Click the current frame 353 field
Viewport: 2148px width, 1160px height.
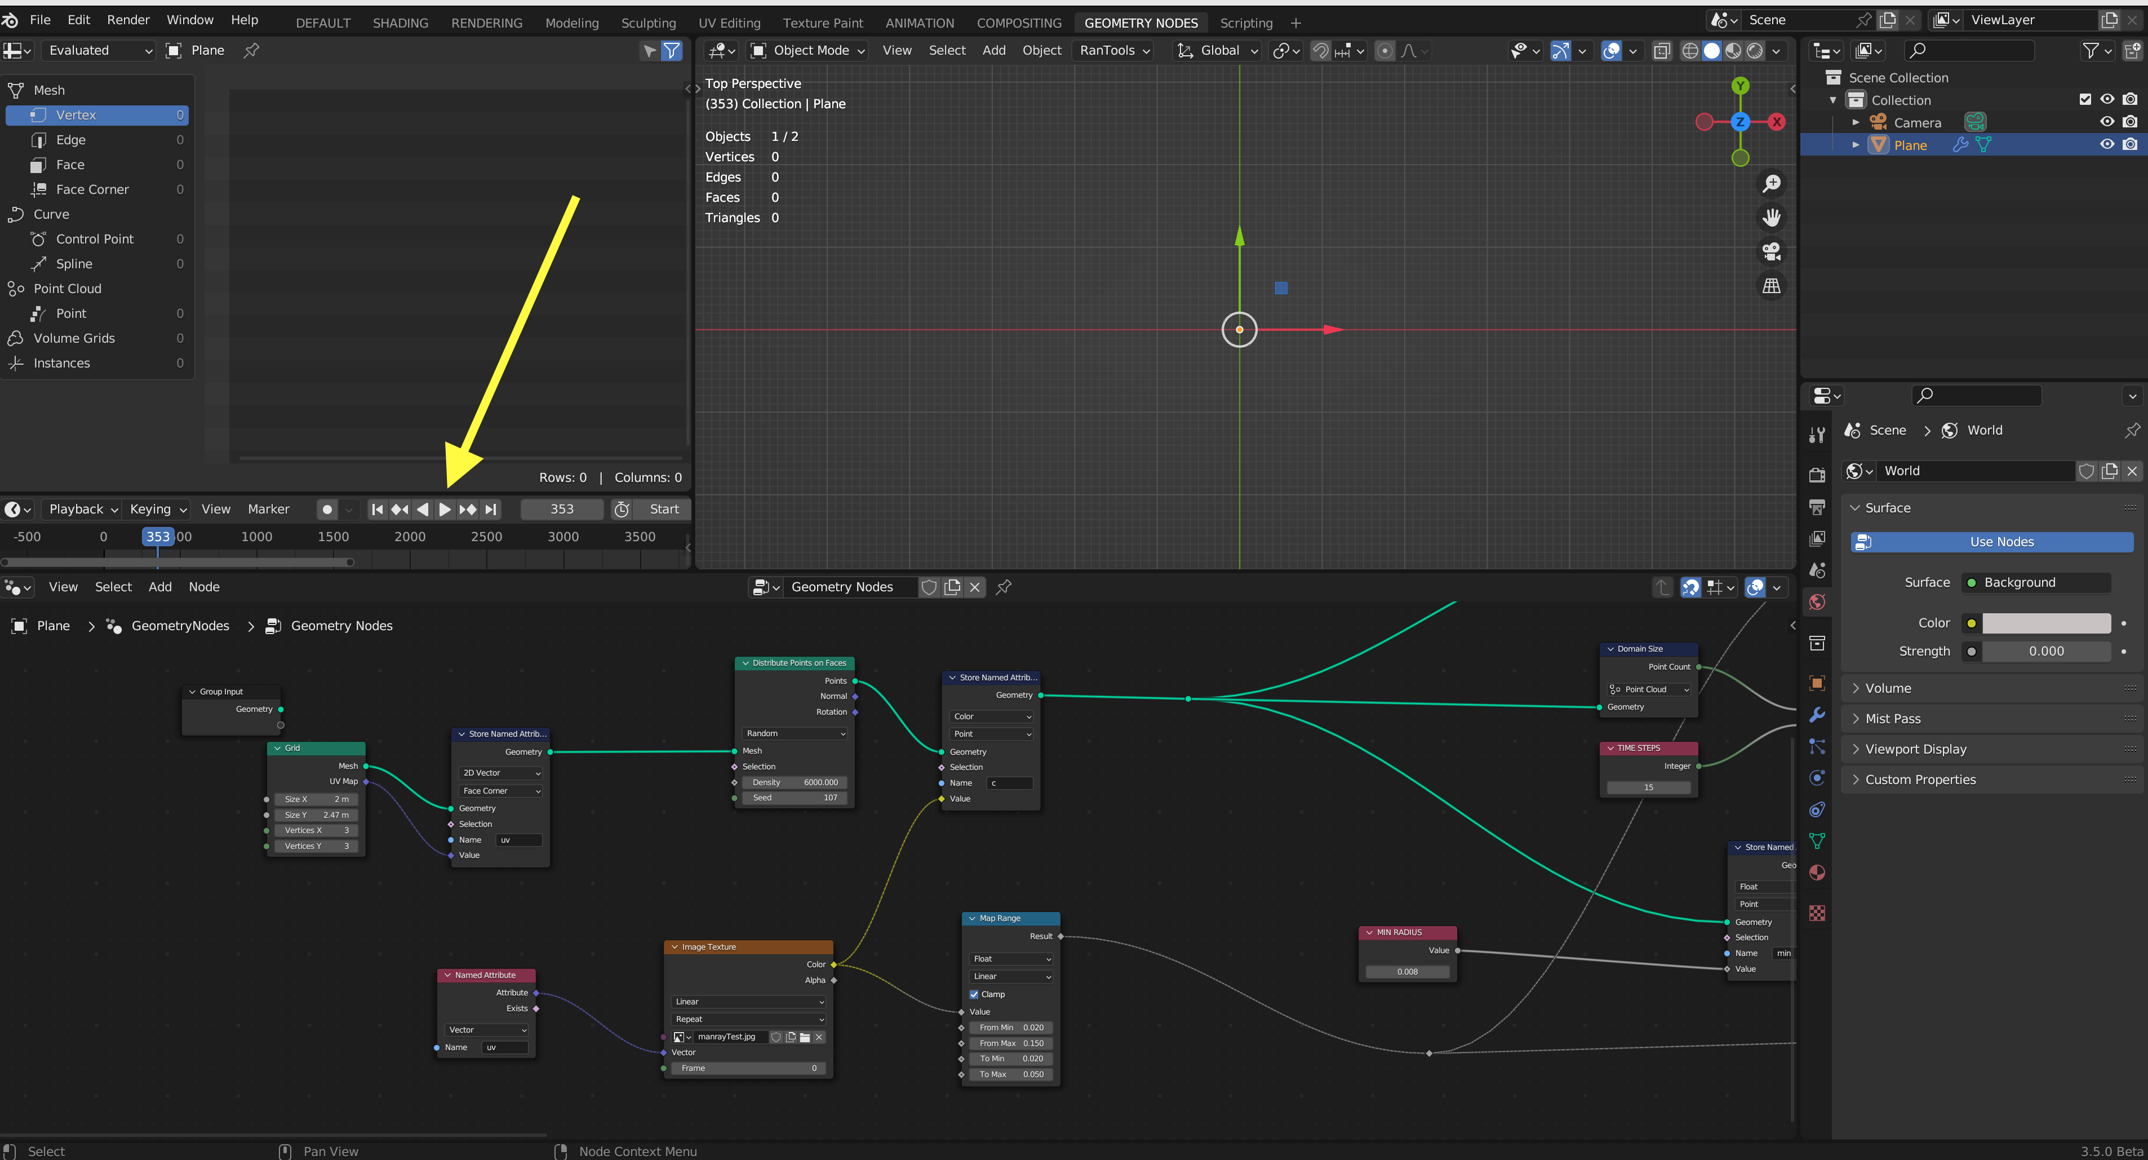[x=562, y=510]
